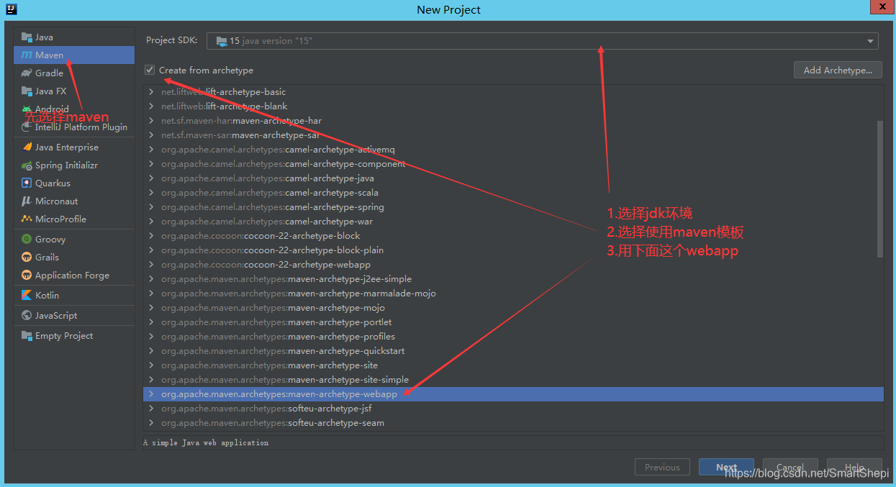Expand the lift-archetype-basic node
Screen dimensions: 896x487
[x=151, y=91]
